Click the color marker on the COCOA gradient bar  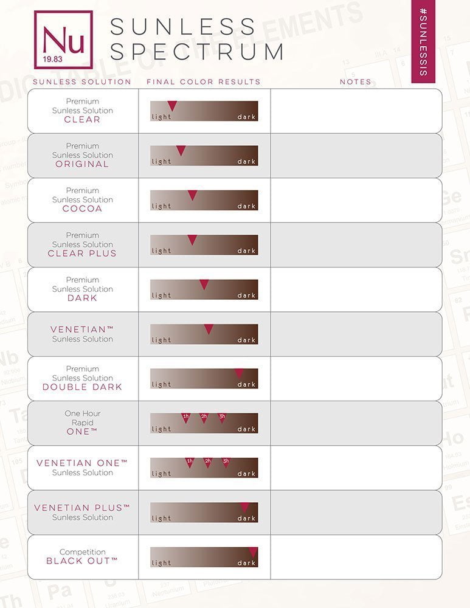[192, 195]
